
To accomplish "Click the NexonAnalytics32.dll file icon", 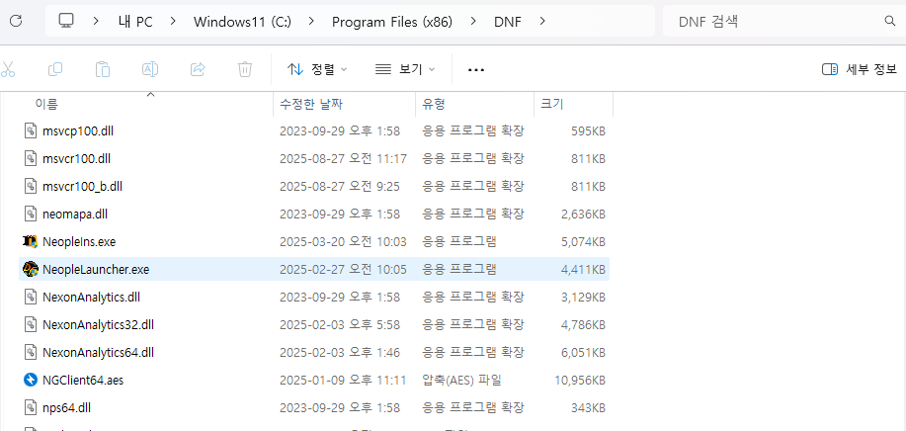I will coord(30,324).
